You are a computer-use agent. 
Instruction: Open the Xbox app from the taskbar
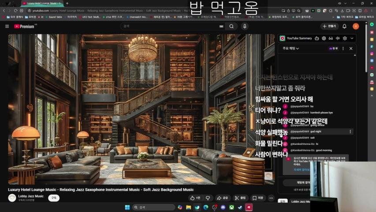point(232,207)
